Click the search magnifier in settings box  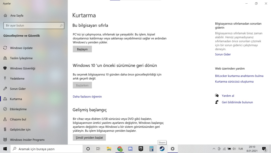pyautogui.click(x=61, y=25)
